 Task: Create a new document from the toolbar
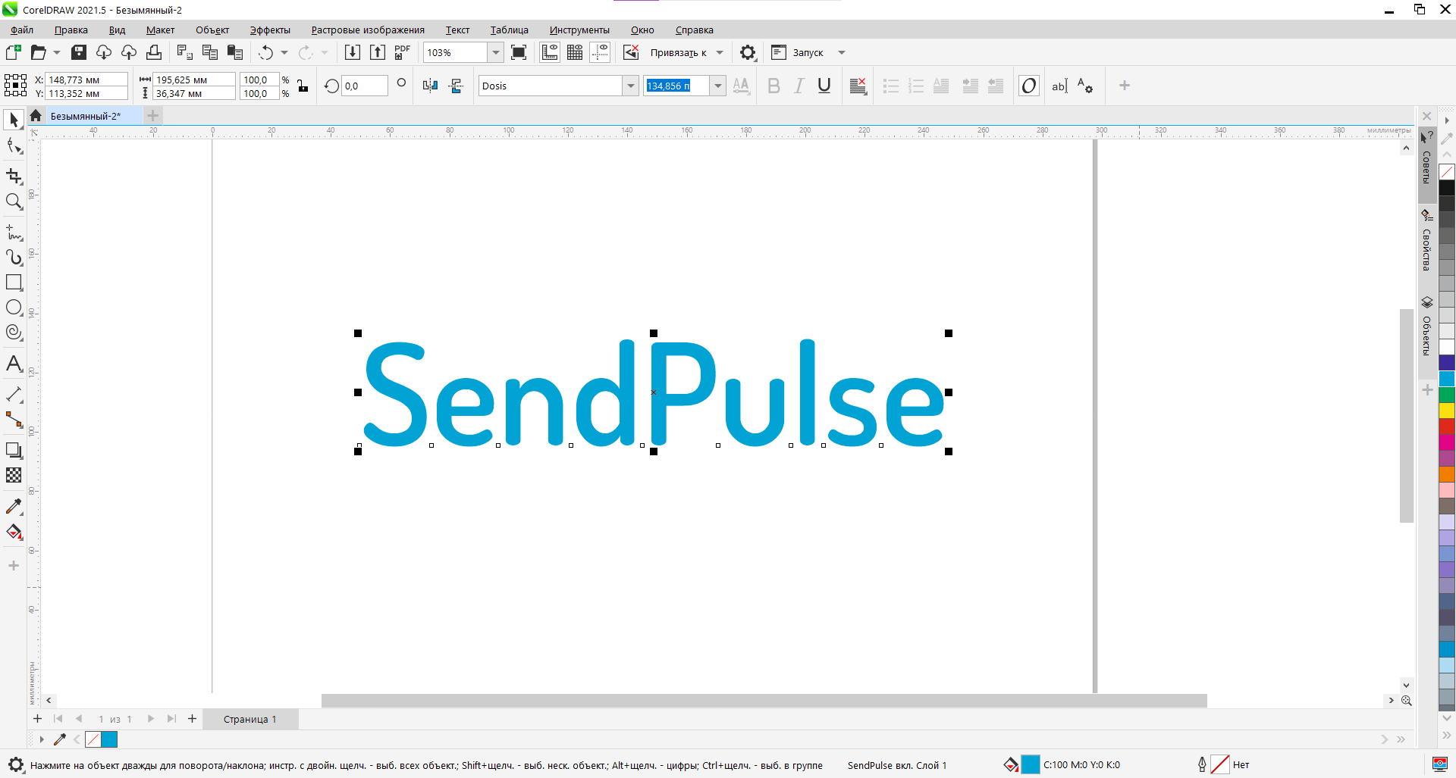click(13, 52)
